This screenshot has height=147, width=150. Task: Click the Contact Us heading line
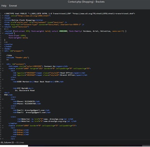tap(38, 66)
